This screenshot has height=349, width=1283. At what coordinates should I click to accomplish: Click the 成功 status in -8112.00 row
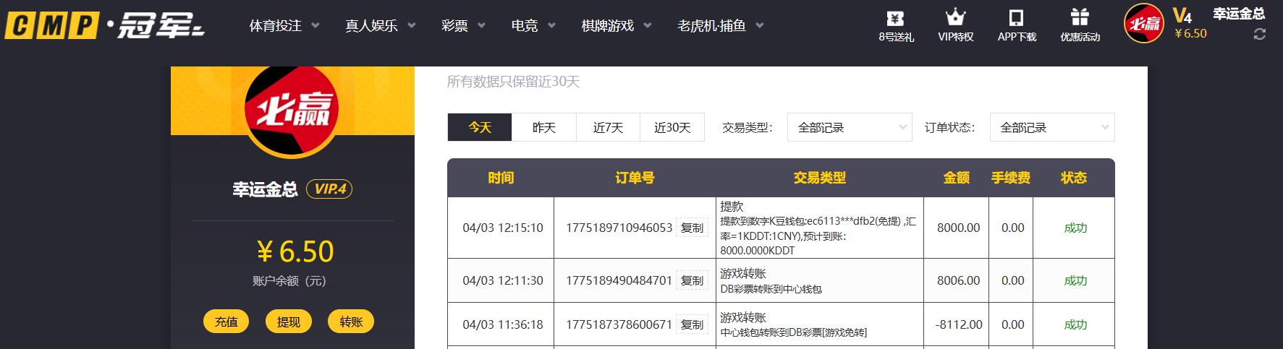tap(1075, 324)
